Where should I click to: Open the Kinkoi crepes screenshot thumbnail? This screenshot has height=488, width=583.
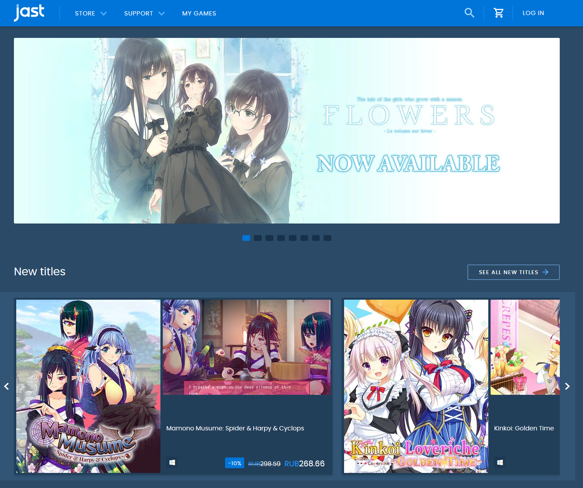click(x=525, y=347)
